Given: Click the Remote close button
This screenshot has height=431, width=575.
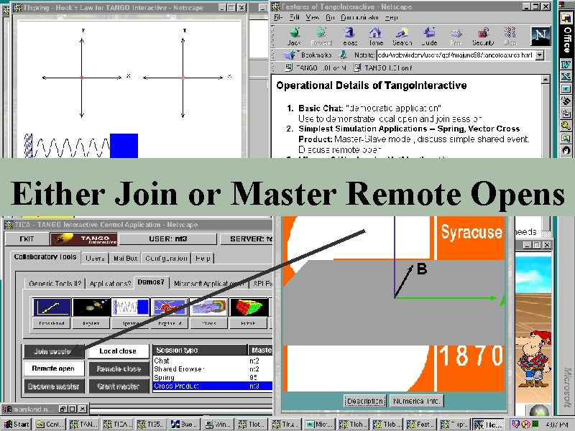Looking at the screenshot, I should click(119, 369).
